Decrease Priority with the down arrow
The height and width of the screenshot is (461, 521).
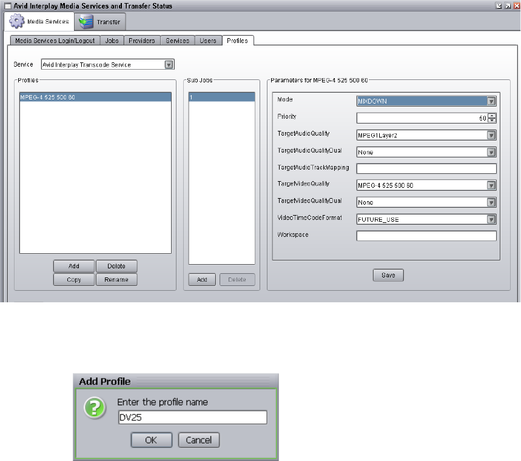[492, 121]
